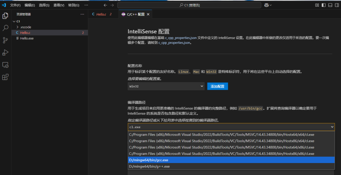Click the /usr/bin/gcc example text
Image resolution: width=341 pixels, height=175 pixels.
point(250,108)
